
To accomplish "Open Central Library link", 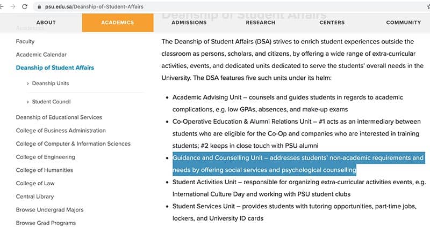I will click(35, 197).
